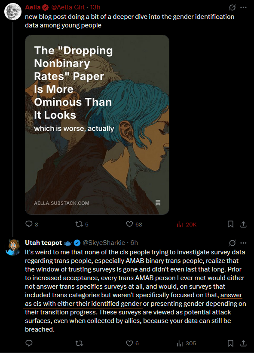Screen dimensions: 254x353
Task: Click Grok icon on Aella's tweet
Action: pos(232,7)
